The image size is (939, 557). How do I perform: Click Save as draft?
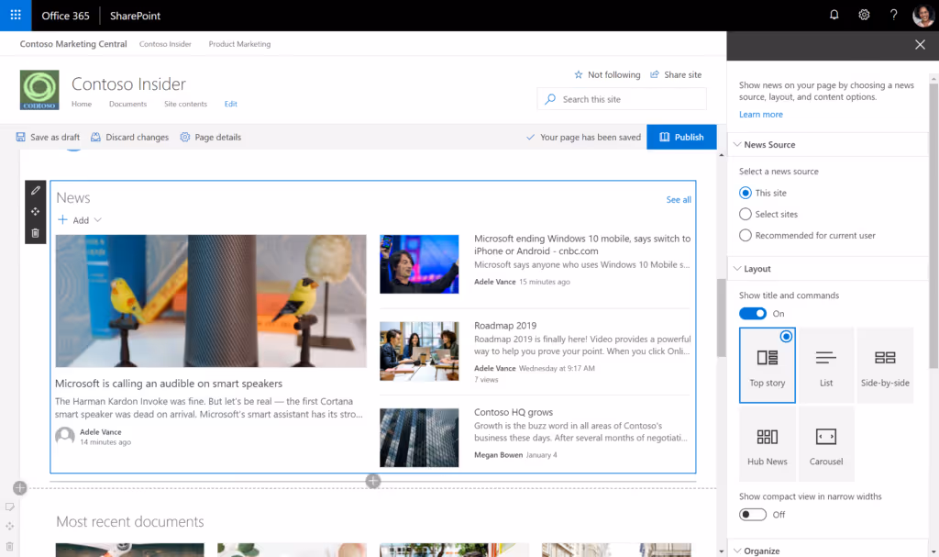pyautogui.click(x=48, y=138)
